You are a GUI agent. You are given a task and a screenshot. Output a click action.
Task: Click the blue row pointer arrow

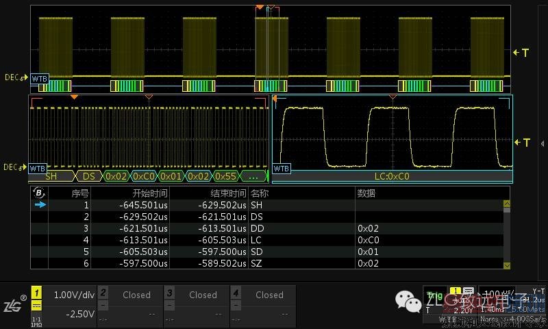(39, 204)
